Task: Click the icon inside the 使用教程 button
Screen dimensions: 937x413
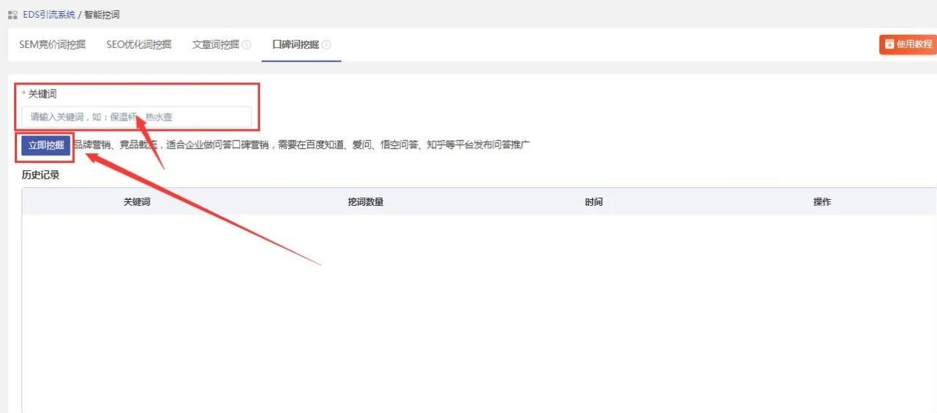Action: 890,44
